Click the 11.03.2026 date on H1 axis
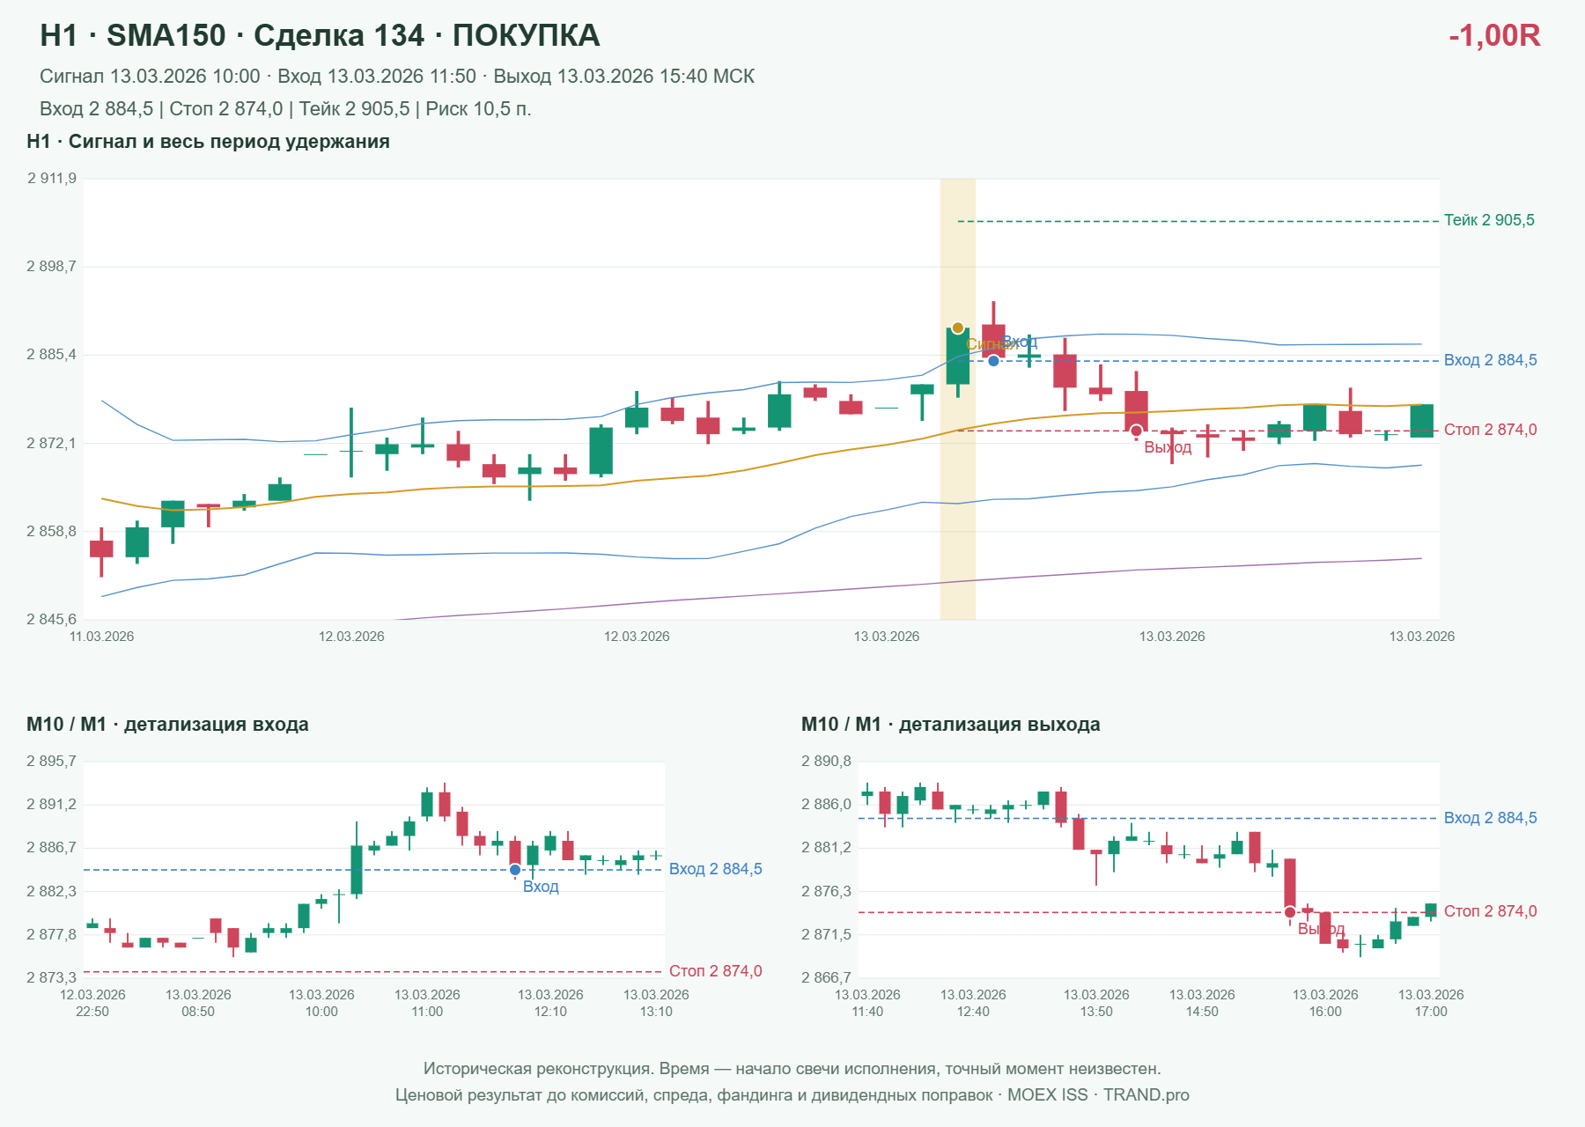 click(102, 637)
